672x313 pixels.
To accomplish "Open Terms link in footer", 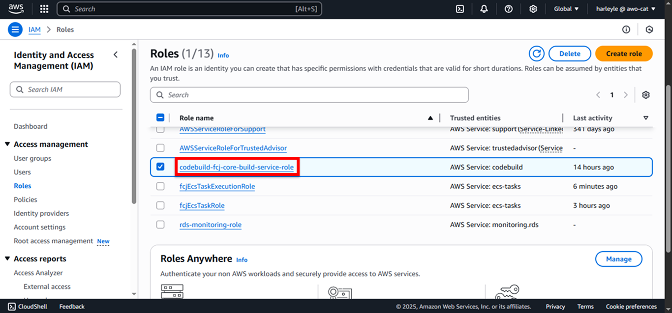I will point(585,307).
